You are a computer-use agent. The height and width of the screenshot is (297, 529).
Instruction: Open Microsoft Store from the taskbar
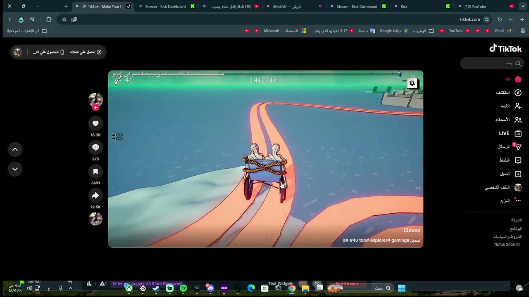point(264,288)
